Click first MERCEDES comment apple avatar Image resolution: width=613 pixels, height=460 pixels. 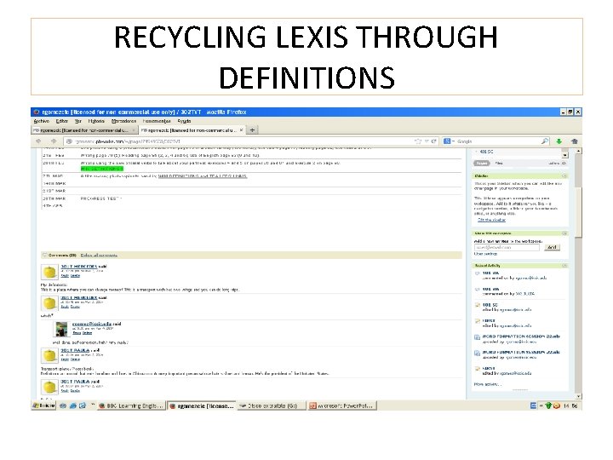[x=49, y=272]
